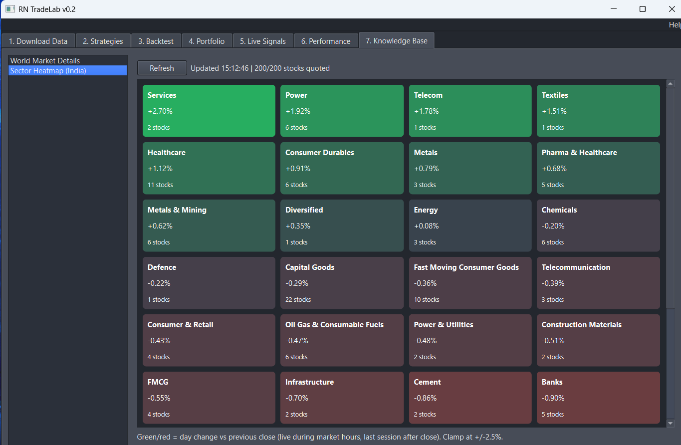Click the Updated 15:12:46 status text

pyautogui.click(x=260, y=68)
